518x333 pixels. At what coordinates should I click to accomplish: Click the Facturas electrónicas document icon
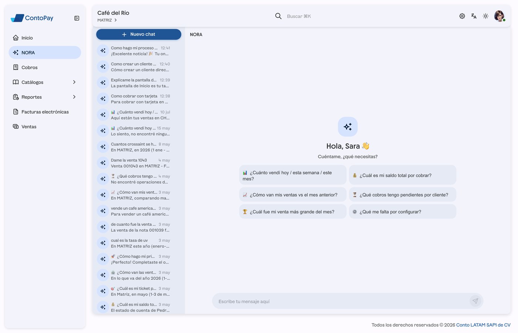(x=16, y=112)
